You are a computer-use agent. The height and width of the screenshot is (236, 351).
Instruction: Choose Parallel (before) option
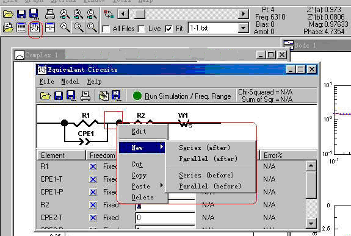click(210, 187)
